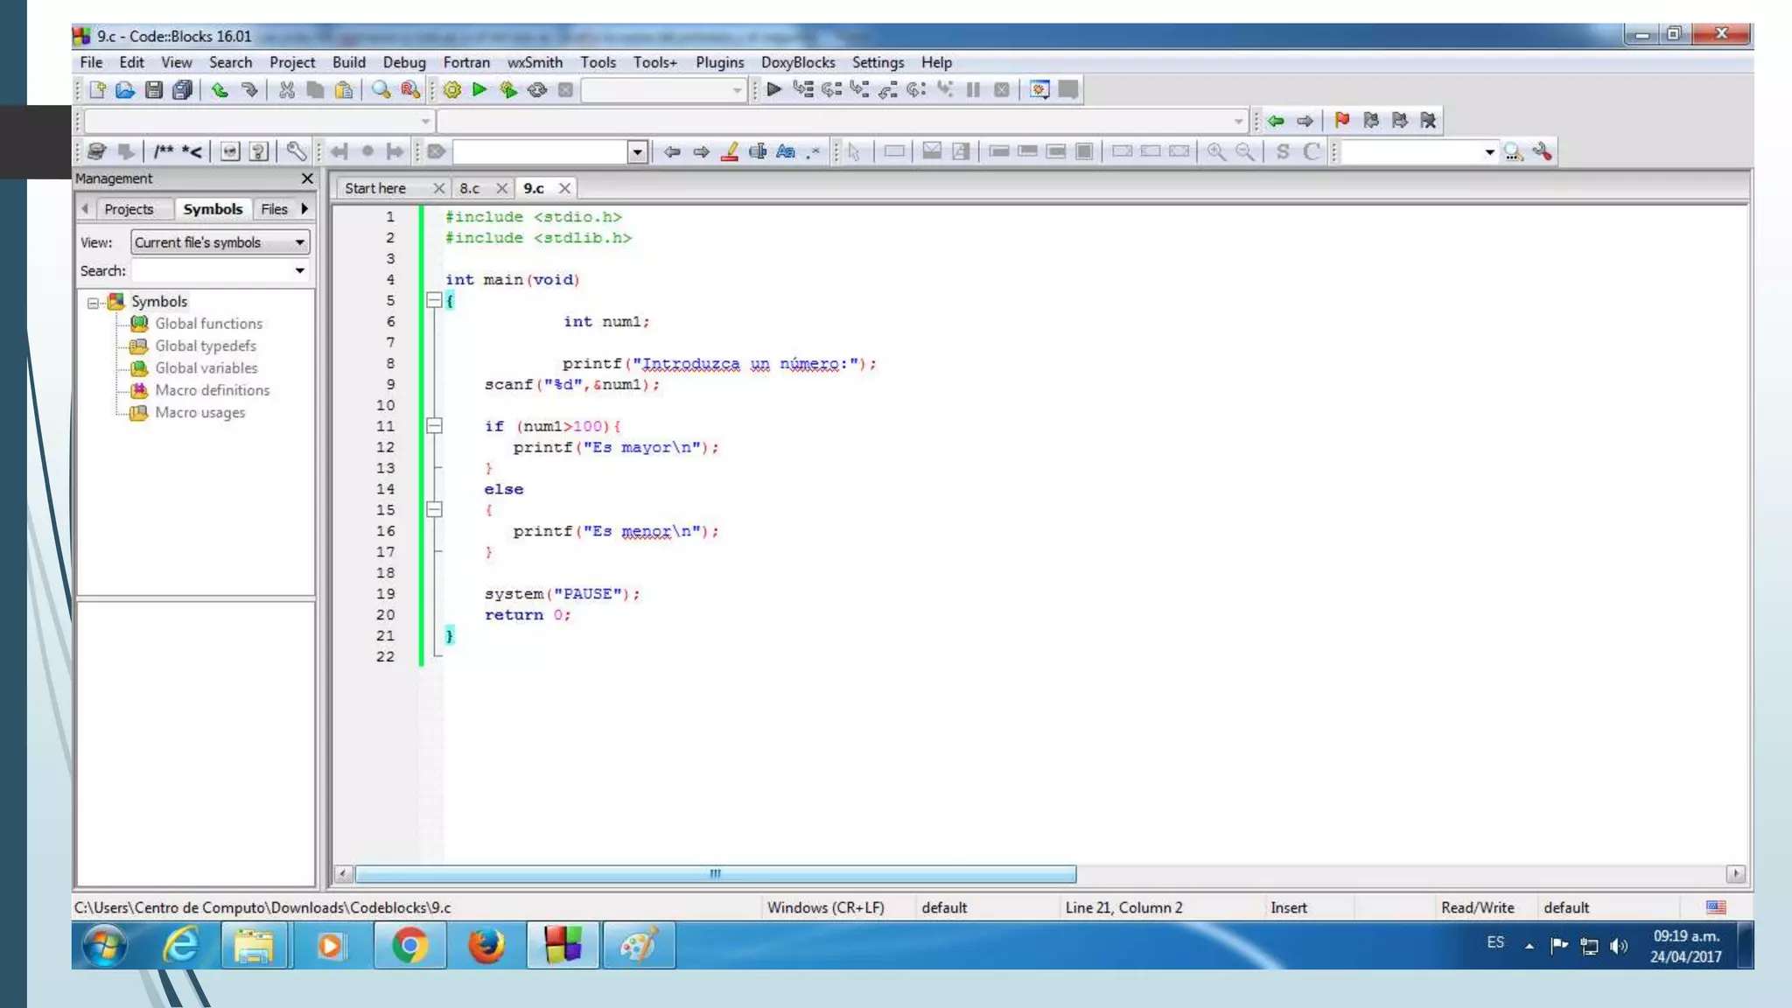This screenshot has height=1008, width=1792.
Task: Click the Build gear icon
Action: [x=451, y=90]
